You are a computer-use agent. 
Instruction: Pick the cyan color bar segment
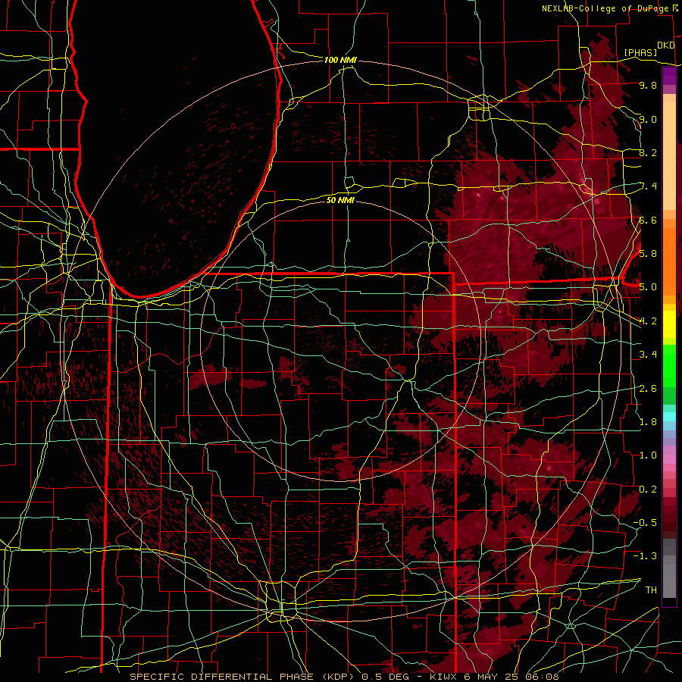click(669, 417)
